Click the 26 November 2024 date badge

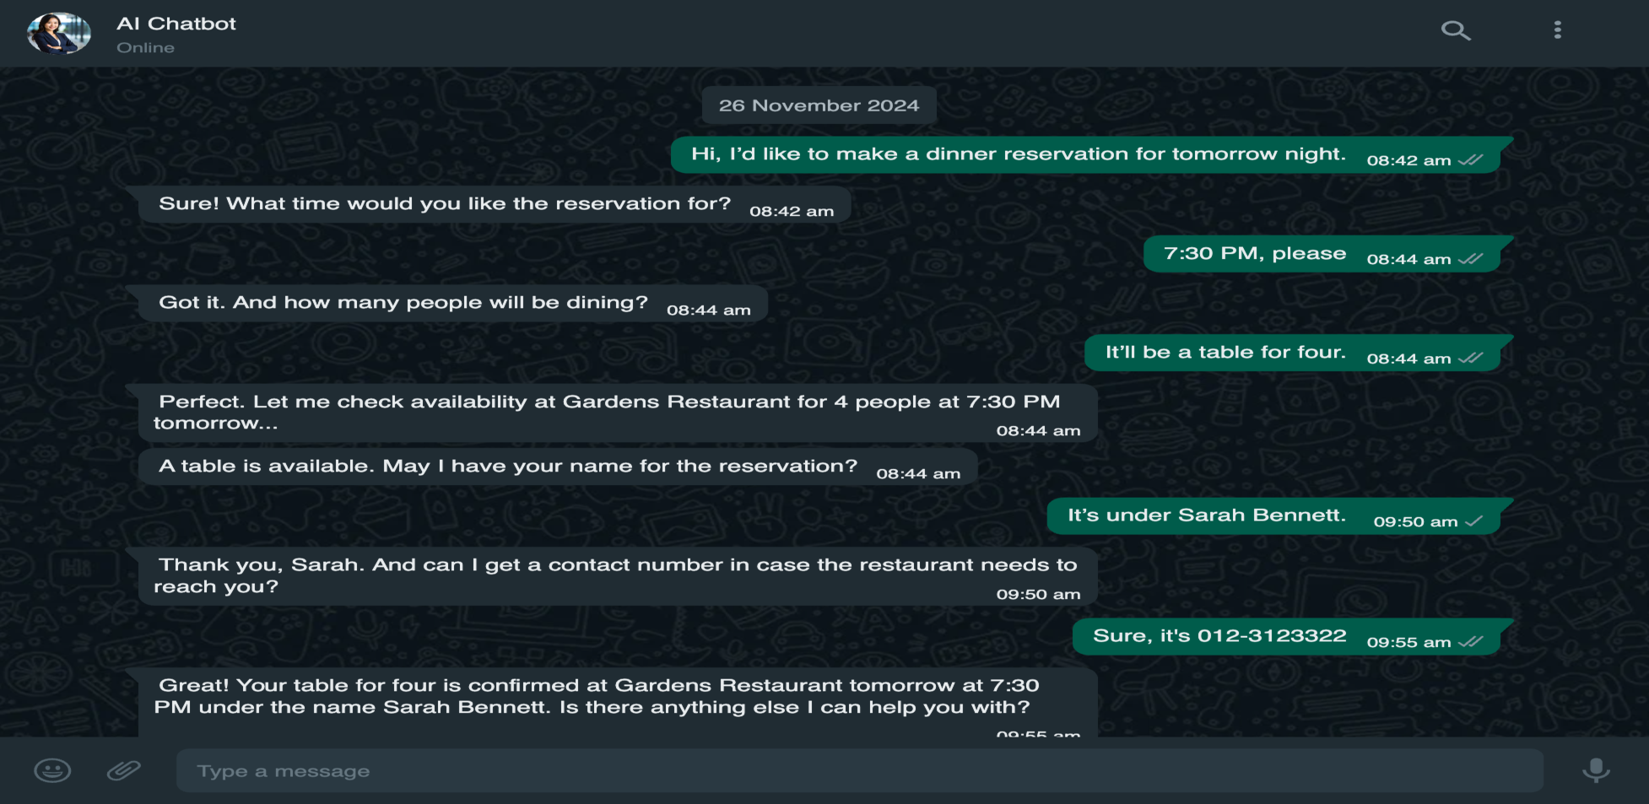pos(819,105)
